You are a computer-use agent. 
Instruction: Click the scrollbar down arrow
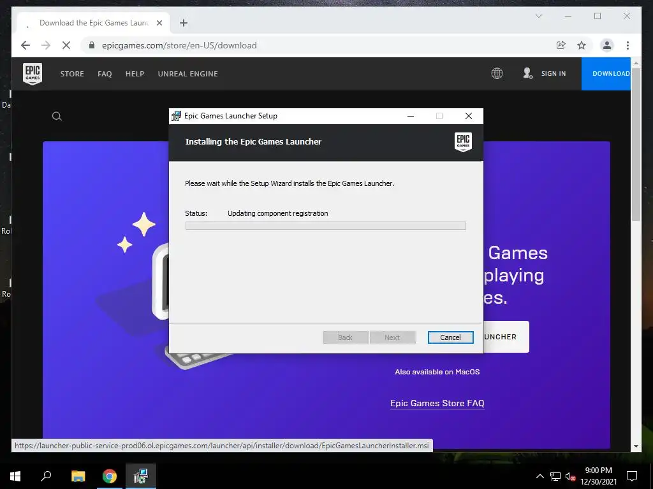[x=636, y=446]
